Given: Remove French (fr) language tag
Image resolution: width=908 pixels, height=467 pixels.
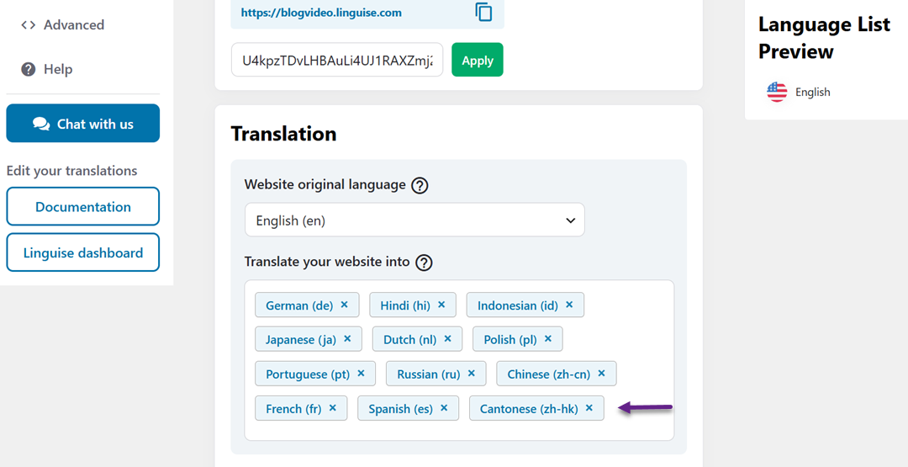Looking at the screenshot, I should pyautogui.click(x=332, y=408).
